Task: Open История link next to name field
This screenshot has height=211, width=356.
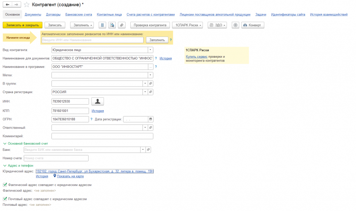Action: [165, 58]
